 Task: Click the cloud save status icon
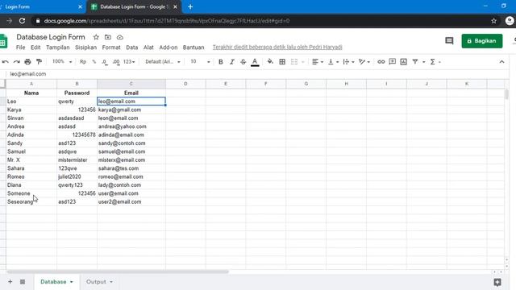click(x=120, y=37)
